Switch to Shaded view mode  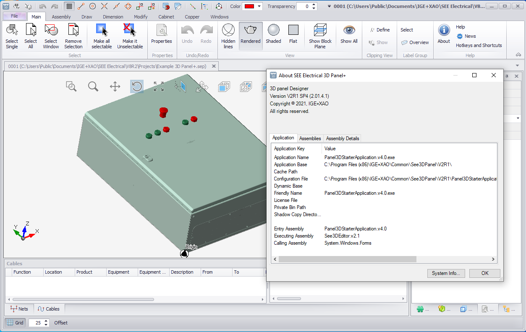273,34
